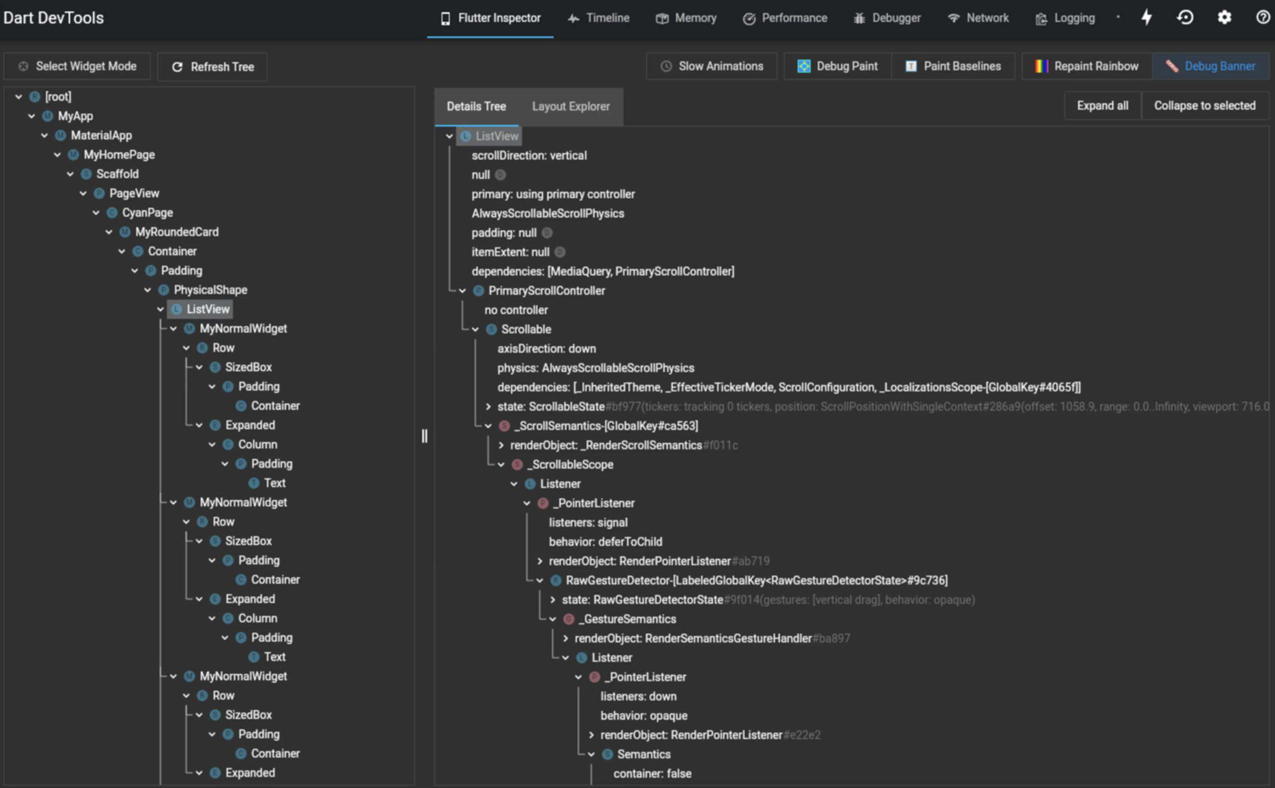Collapse the ListView node in Details Tree
Viewport: 1275px width, 788px height.
point(449,136)
